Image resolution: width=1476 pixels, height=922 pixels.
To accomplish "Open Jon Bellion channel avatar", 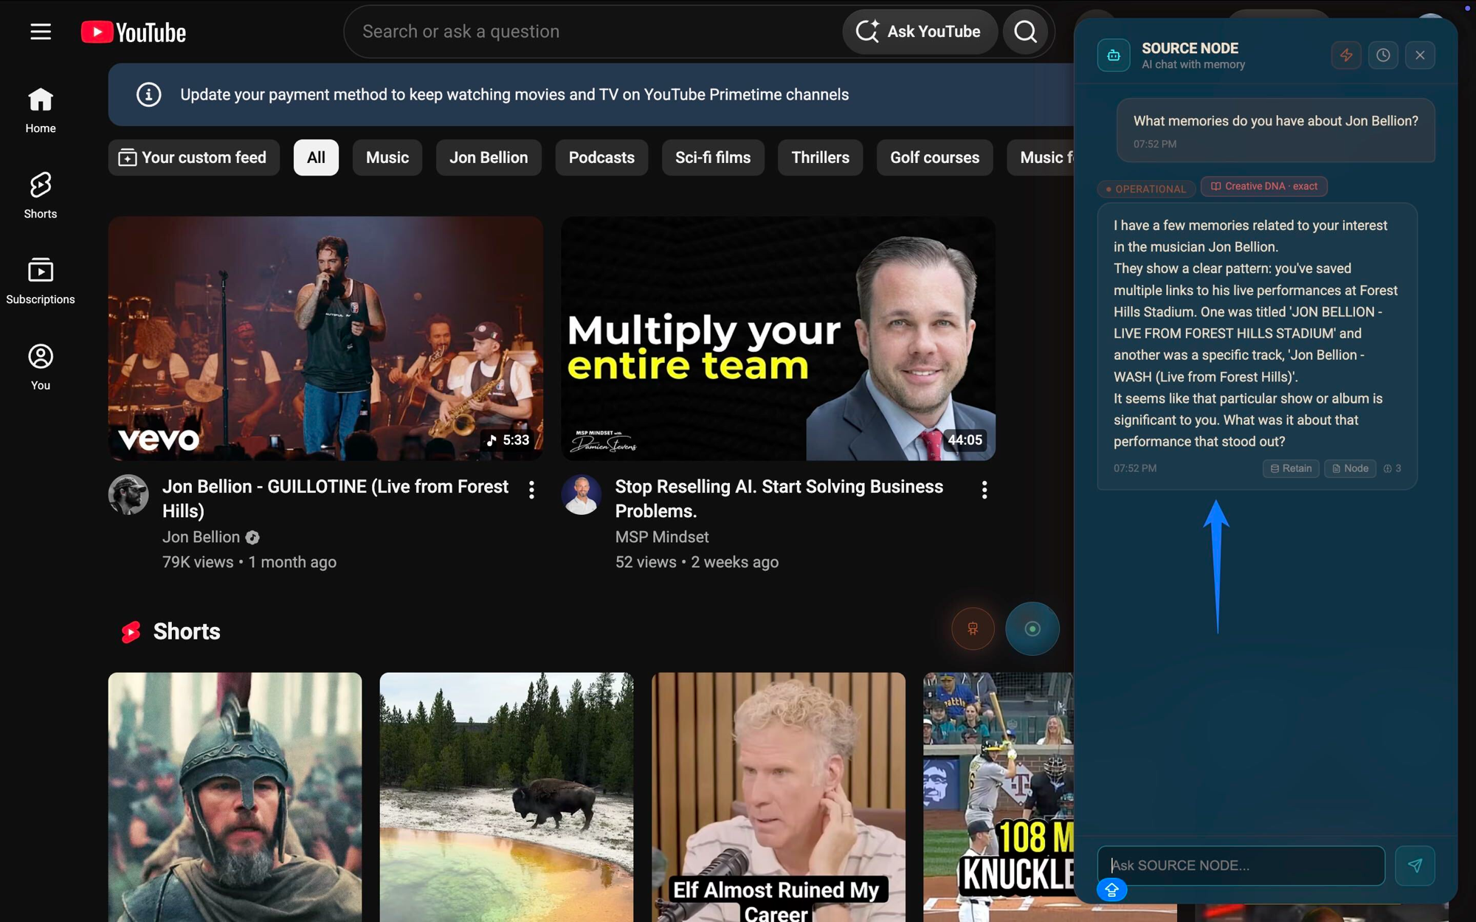I will [x=128, y=494].
